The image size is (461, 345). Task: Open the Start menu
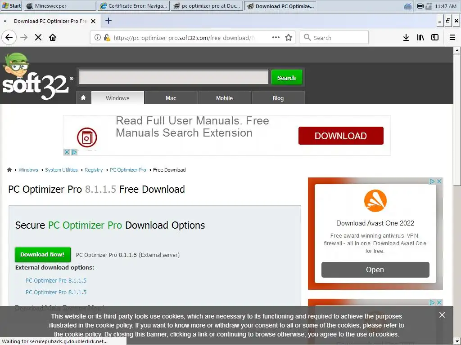11,6
